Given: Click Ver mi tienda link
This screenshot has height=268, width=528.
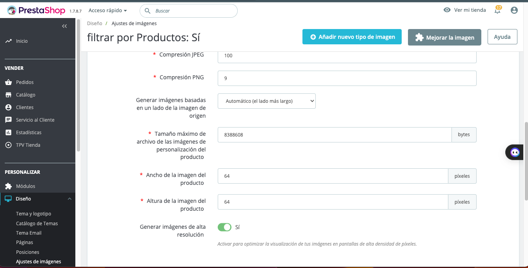Looking at the screenshot, I should tap(465, 10).
